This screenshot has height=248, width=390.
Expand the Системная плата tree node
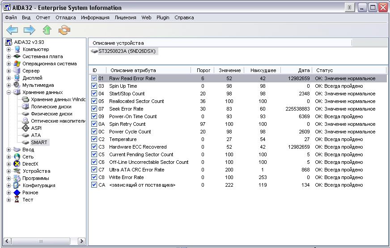[x=8, y=56]
